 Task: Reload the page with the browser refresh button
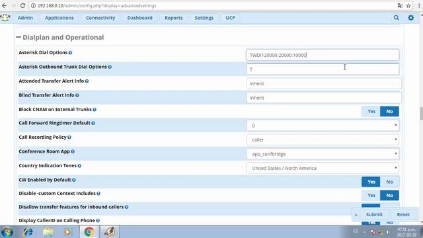[x=22, y=6]
